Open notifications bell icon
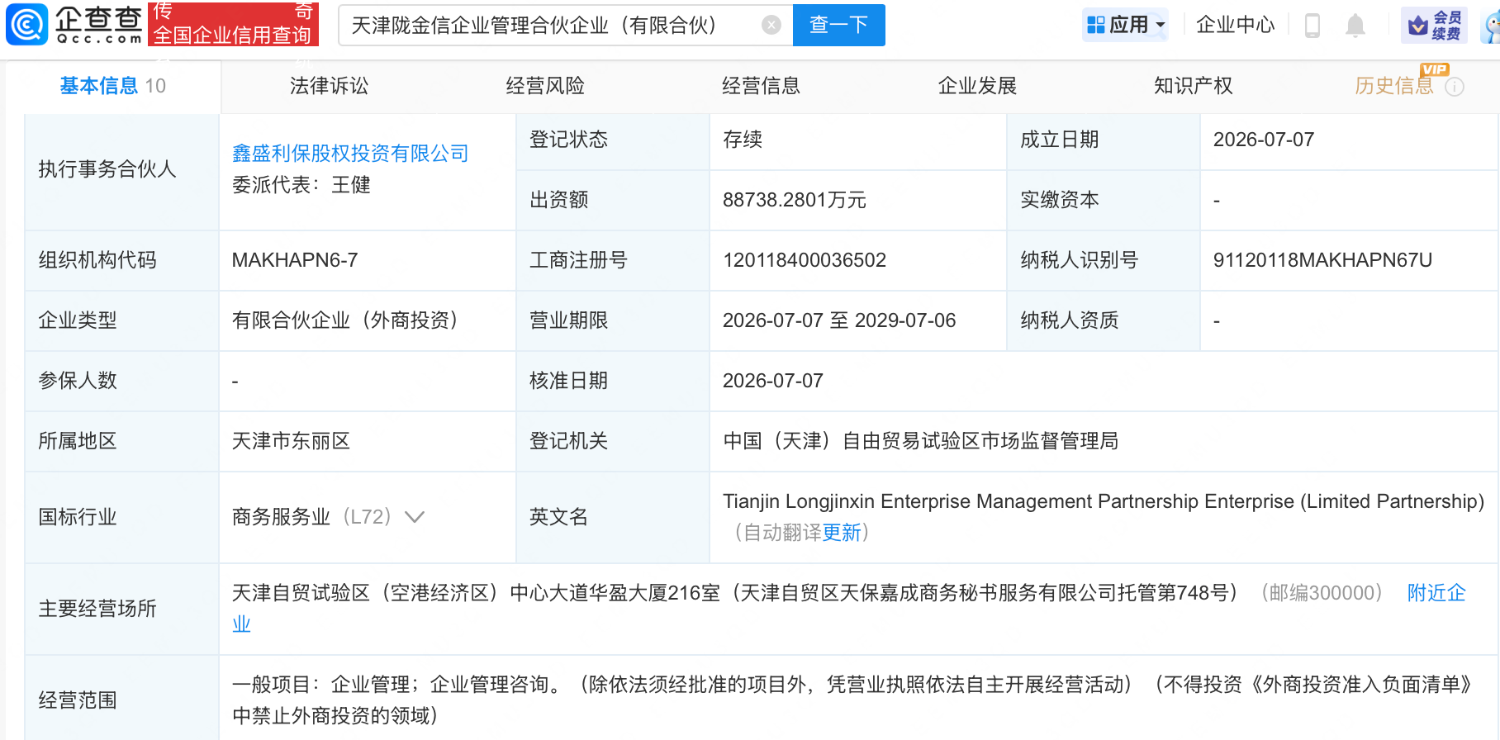Viewport: 1500px width, 740px height. 1355,26
